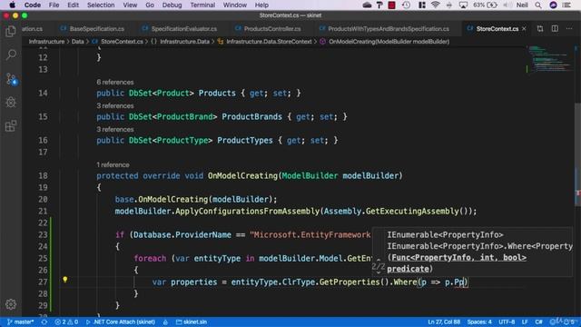Open the Search view in activity bar

point(11,54)
